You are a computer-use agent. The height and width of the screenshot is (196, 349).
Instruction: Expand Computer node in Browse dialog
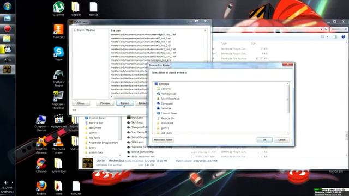(x=155, y=103)
